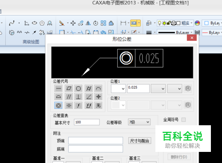This screenshot has height=163, width=222.
Task: Click the 删除行(D) button
Action: coord(179,157)
